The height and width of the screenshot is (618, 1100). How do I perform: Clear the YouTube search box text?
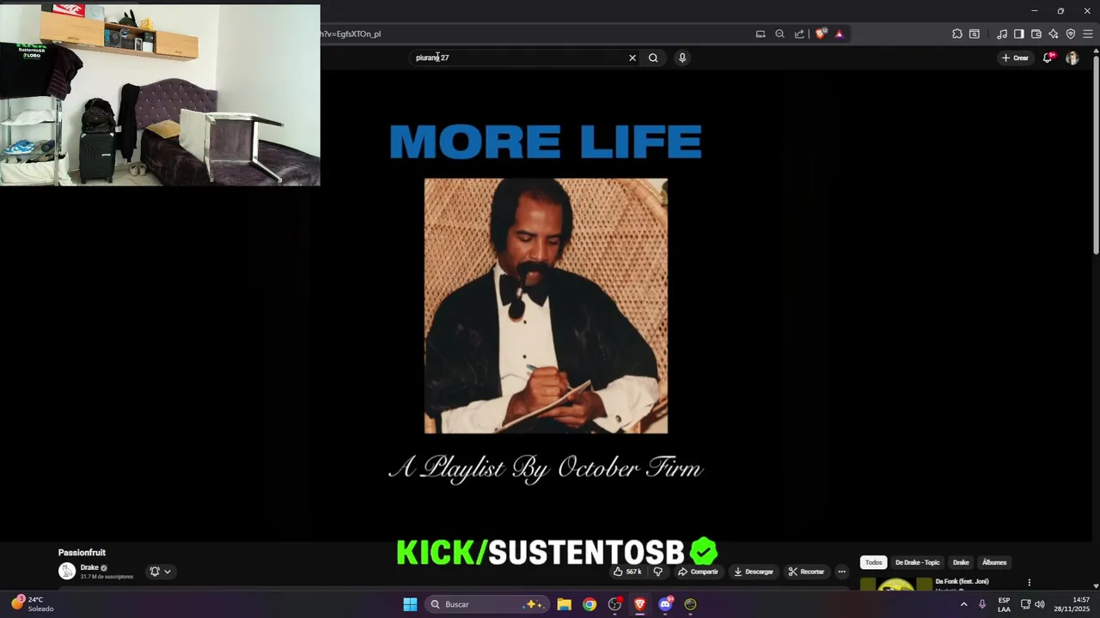tap(632, 58)
